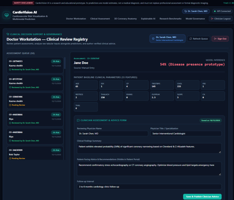Click the Physician Title / Specialization field
This screenshot has width=234, height=200.
(x=186, y=134)
